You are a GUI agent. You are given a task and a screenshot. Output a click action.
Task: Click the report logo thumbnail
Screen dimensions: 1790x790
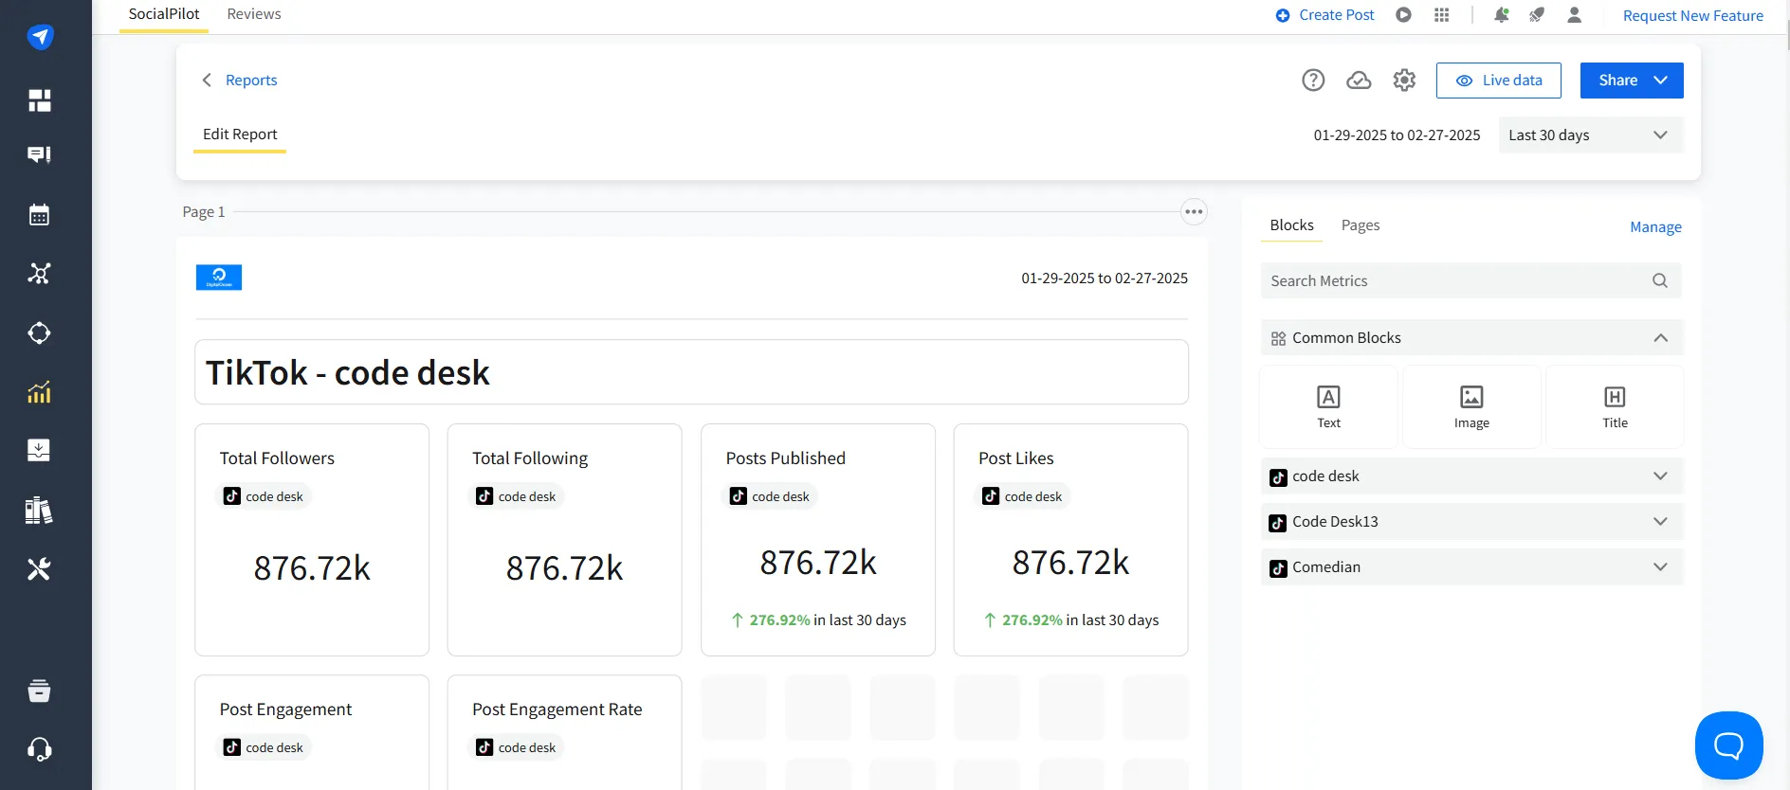(x=219, y=278)
